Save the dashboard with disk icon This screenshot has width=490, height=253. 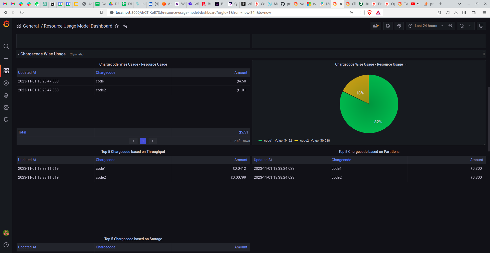click(388, 26)
